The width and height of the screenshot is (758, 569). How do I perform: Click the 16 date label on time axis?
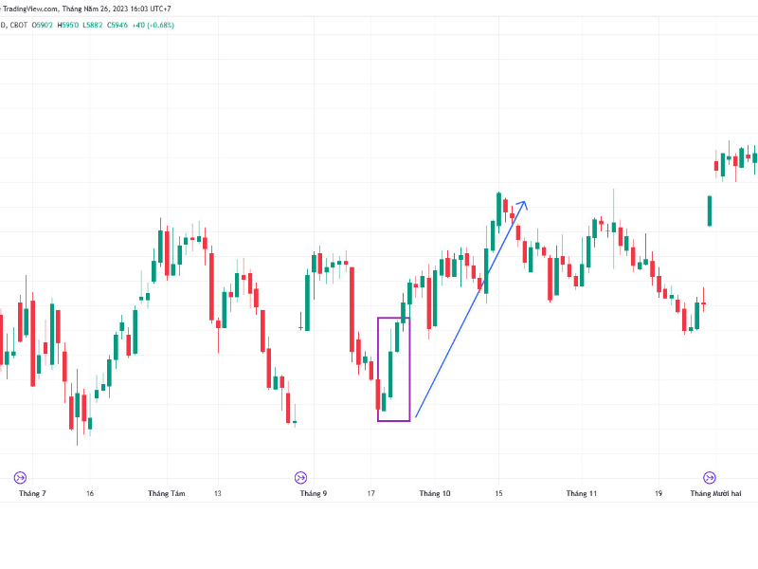(89, 494)
